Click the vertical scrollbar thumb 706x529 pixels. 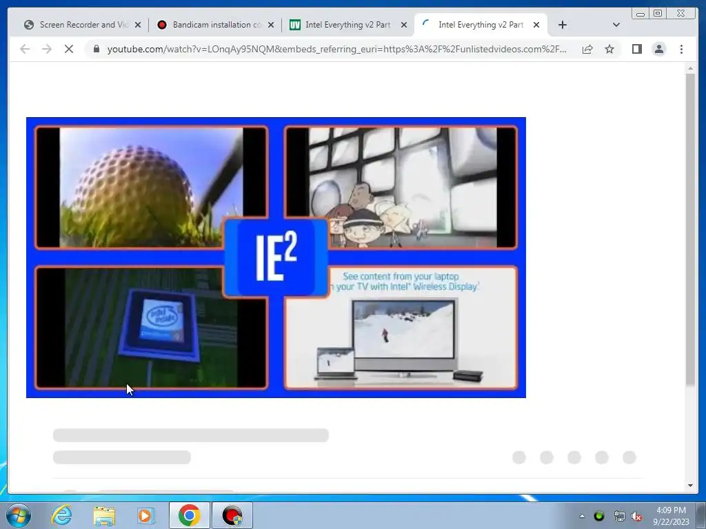pos(690,229)
